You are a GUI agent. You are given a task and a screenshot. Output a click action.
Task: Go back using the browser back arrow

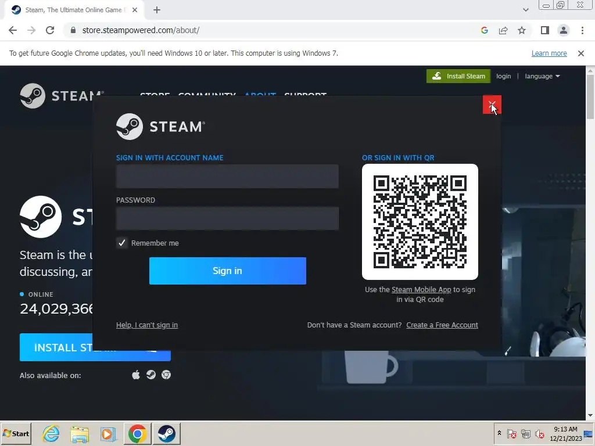click(13, 30)
